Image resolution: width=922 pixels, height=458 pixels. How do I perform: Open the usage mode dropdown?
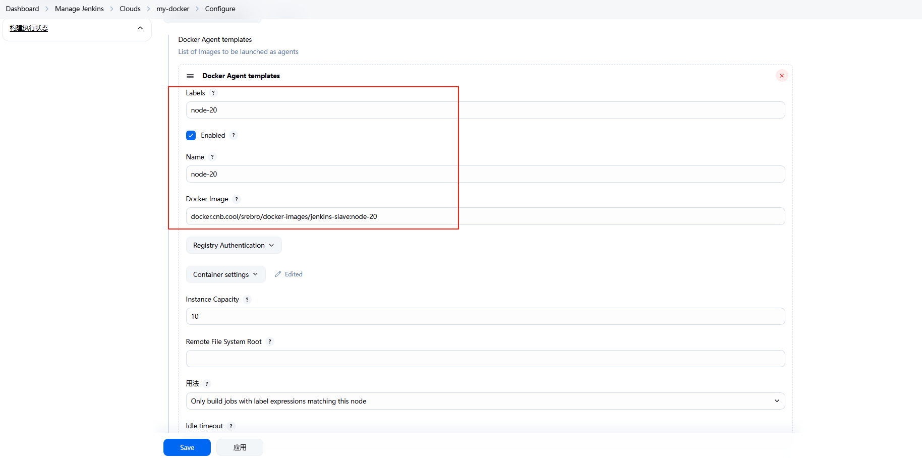click(x=485, y=401)
